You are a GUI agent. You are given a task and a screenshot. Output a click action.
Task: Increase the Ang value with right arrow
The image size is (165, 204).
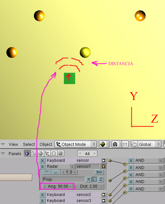71,187
